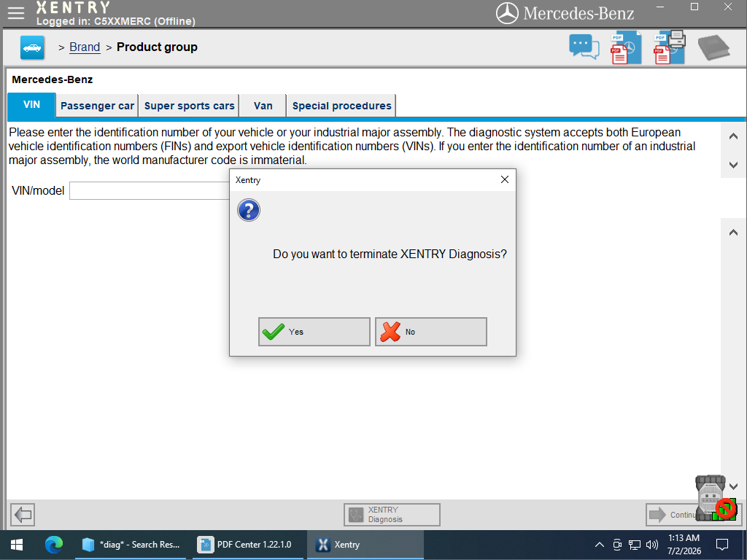Viewport: 747px width, 560px height.
Task: Open the gray manual book icon
Action: (x=713, y=48)
